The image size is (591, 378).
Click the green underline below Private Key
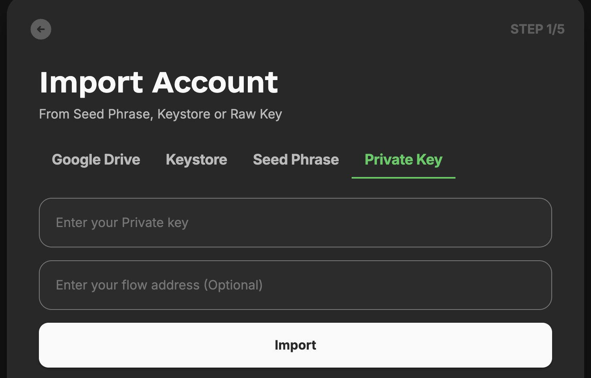point(403,177)
